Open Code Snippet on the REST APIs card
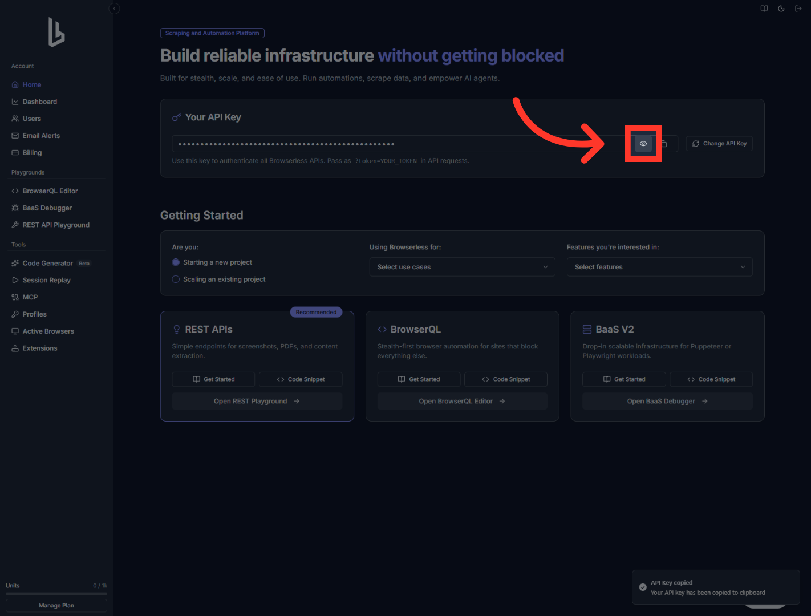Screen dimensions: 811x616 pos(301,379)
